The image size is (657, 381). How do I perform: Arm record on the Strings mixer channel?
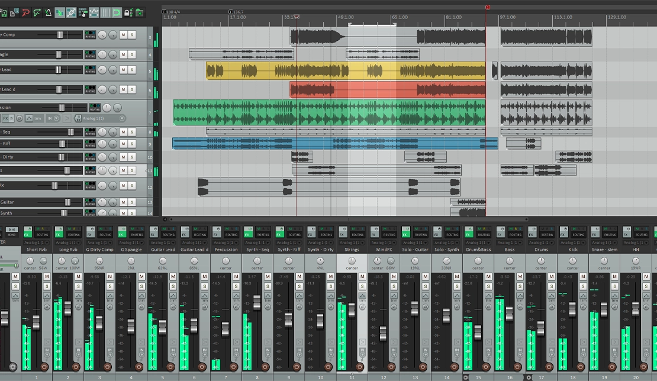360,367
